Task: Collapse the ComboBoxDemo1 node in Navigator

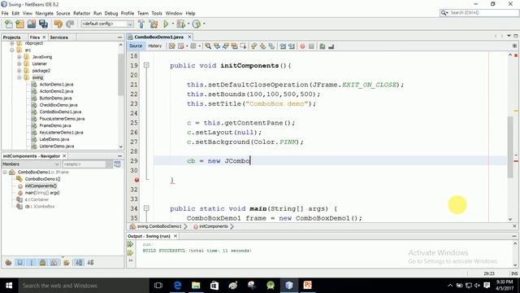Action: tap(5, 172)
